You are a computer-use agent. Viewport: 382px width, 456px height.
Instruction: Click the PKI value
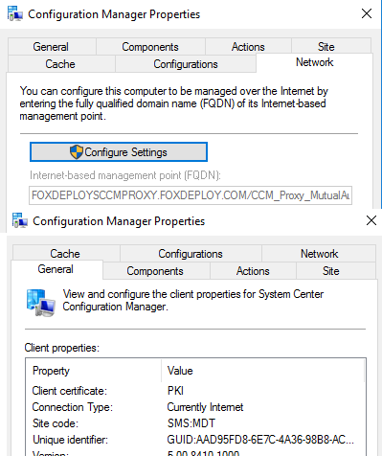tap(175, 391)
